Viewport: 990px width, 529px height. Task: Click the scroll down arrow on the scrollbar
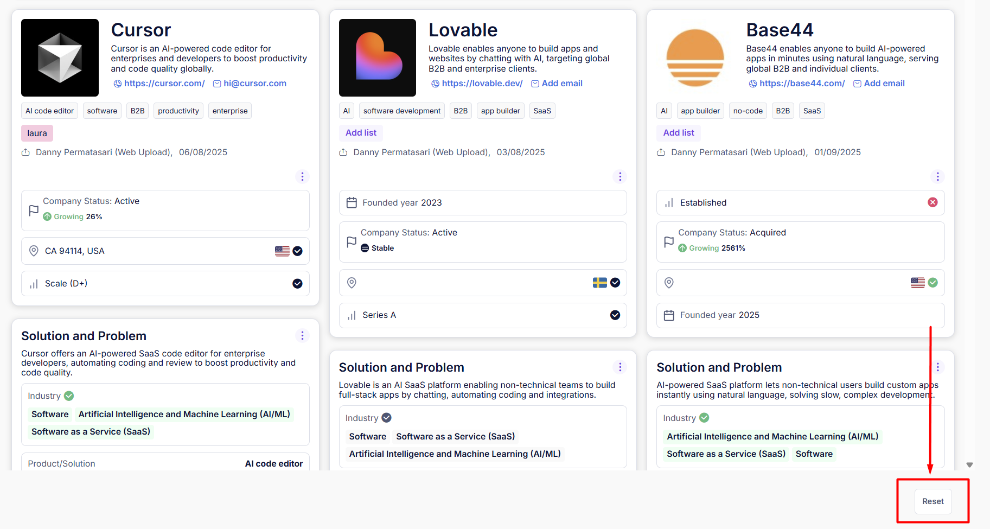969,465
